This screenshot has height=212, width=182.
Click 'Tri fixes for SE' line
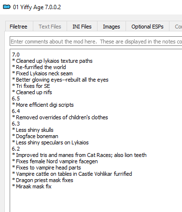point(31,86)
